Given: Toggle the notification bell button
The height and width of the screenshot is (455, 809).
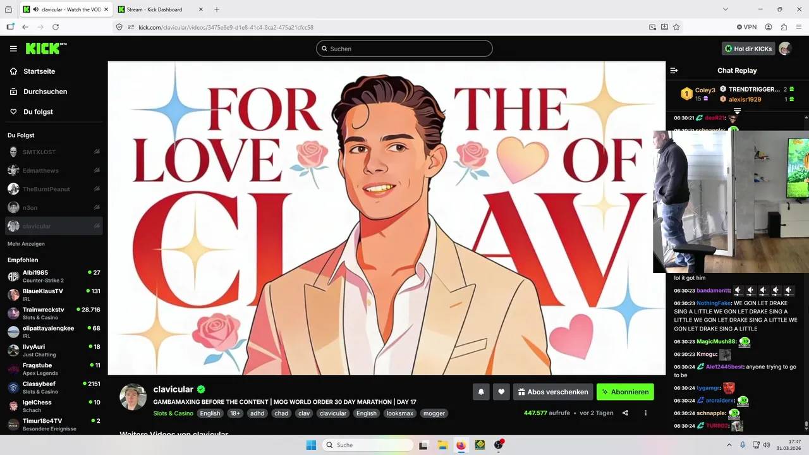Looking at the screenshot, I should tap(481, 392).
